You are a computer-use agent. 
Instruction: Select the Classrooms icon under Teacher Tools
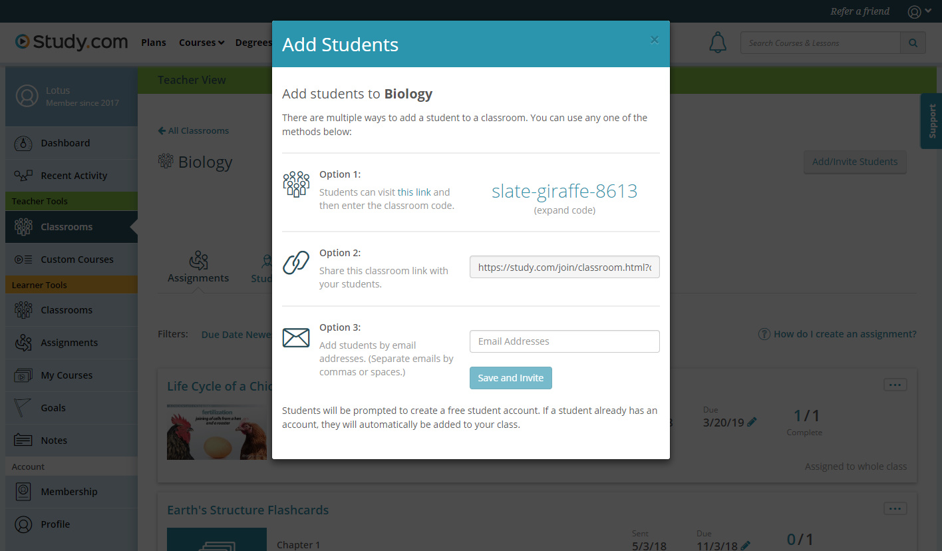[x=23, y=227]
